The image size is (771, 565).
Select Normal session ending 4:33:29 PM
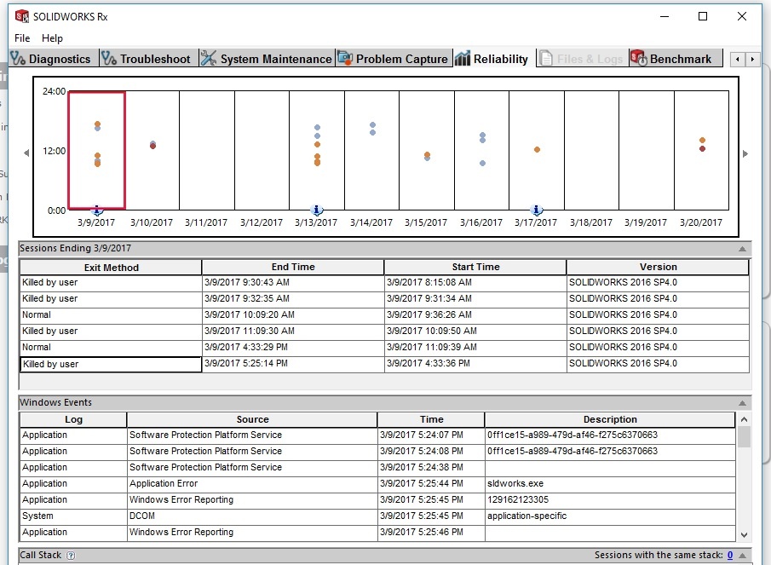384,348
